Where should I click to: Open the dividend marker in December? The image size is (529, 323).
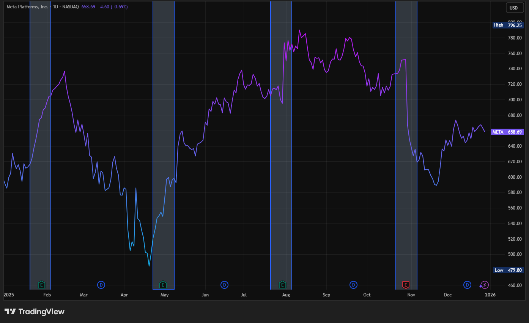click(x=467, y=285)
